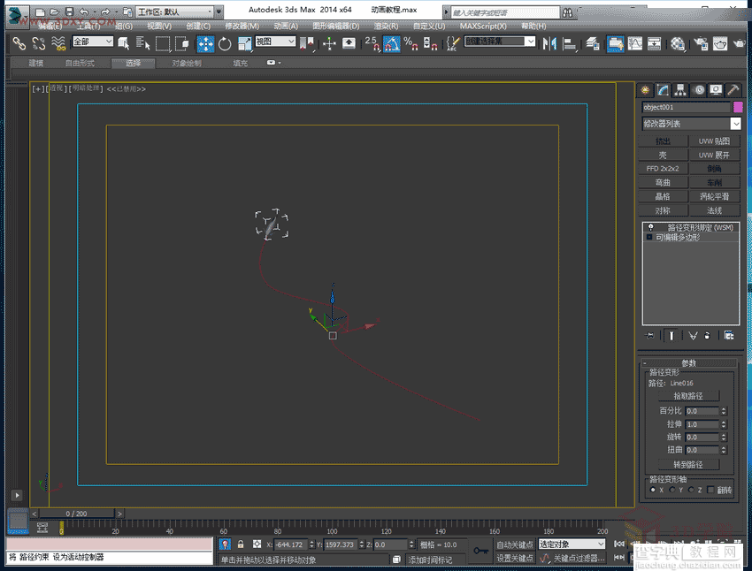Activate the Select and Rotate tool

pos(225,43)
